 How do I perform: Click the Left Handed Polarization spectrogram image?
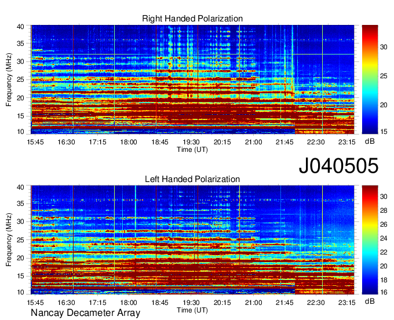(x=192, y=240)
